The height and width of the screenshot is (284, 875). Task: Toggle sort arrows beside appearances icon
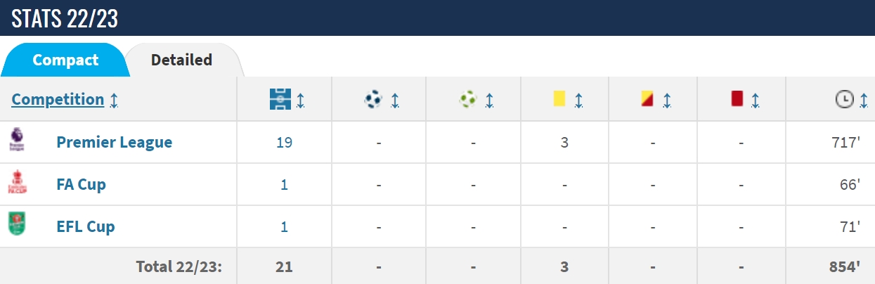pos(300,101)
